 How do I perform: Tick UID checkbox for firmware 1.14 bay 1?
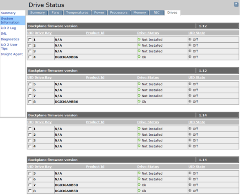click(30, 129)
